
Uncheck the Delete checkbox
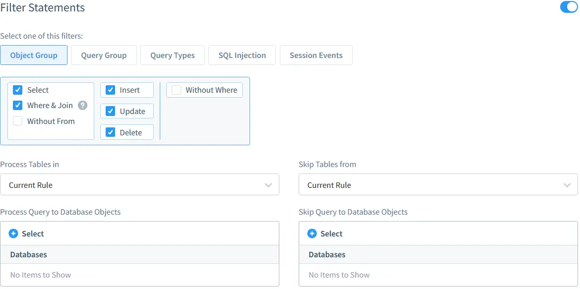point(110,132)
